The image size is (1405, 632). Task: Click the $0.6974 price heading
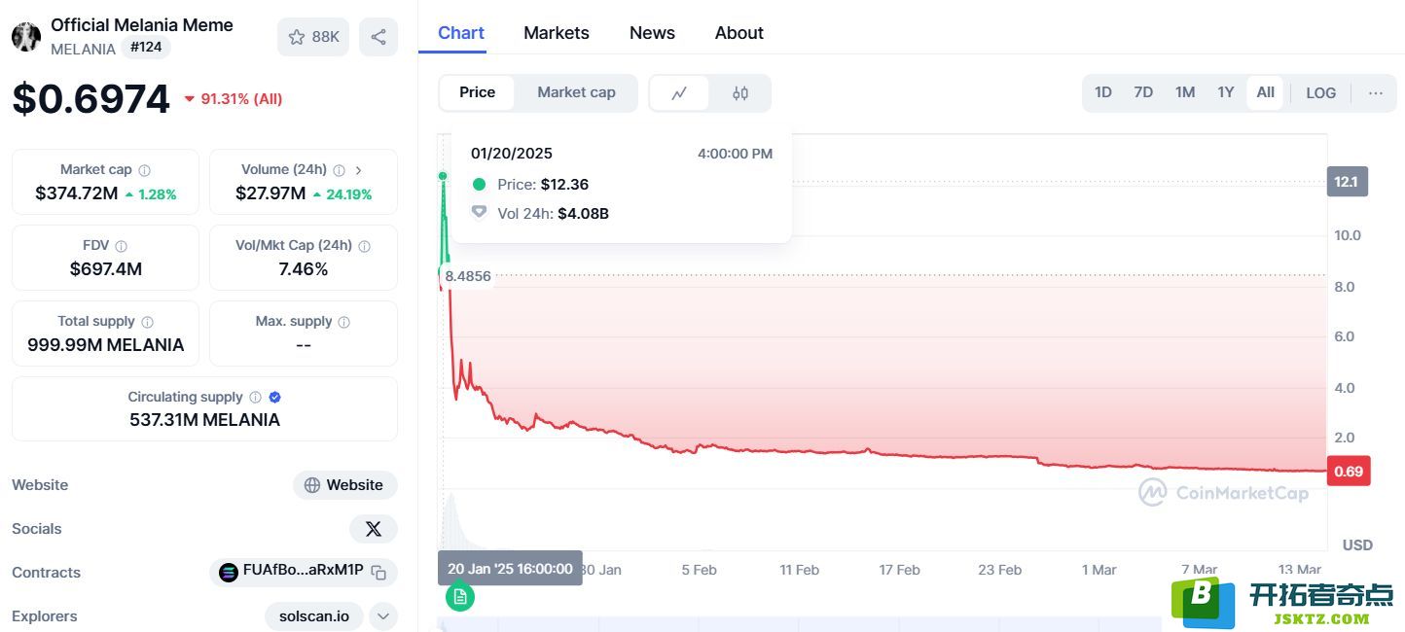(x=91, y=99)
